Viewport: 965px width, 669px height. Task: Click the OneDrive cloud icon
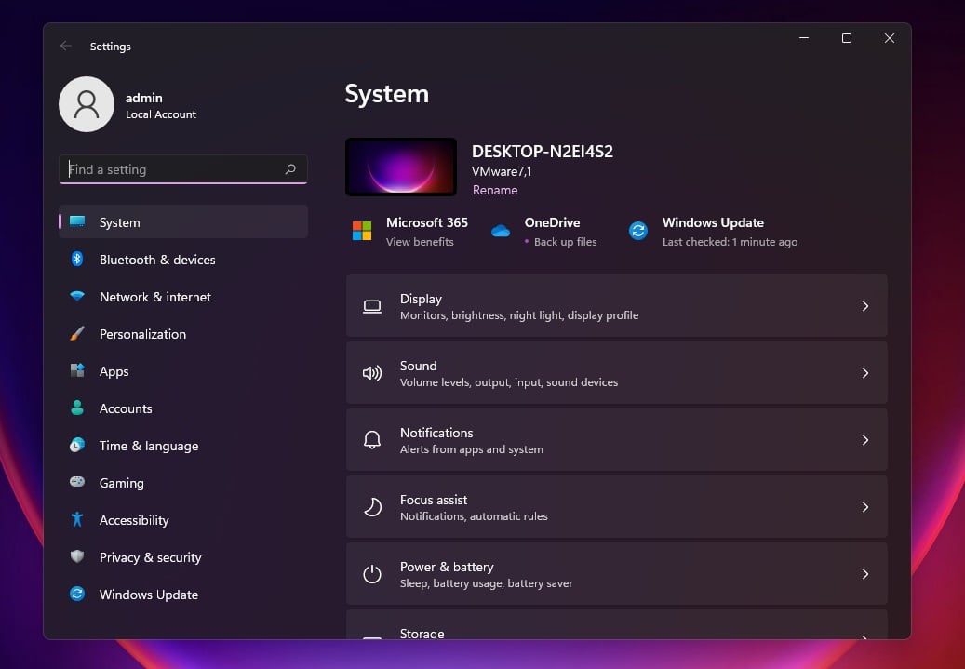(x=501, y=231)
